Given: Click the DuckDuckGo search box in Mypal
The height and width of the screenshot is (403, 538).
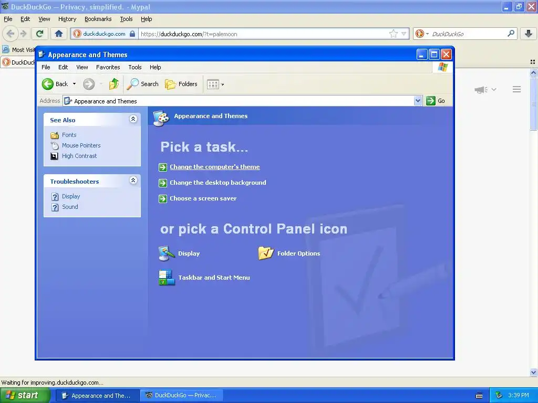Looking at the screenshot, I should pyautogui.click(x=468, y=34).
